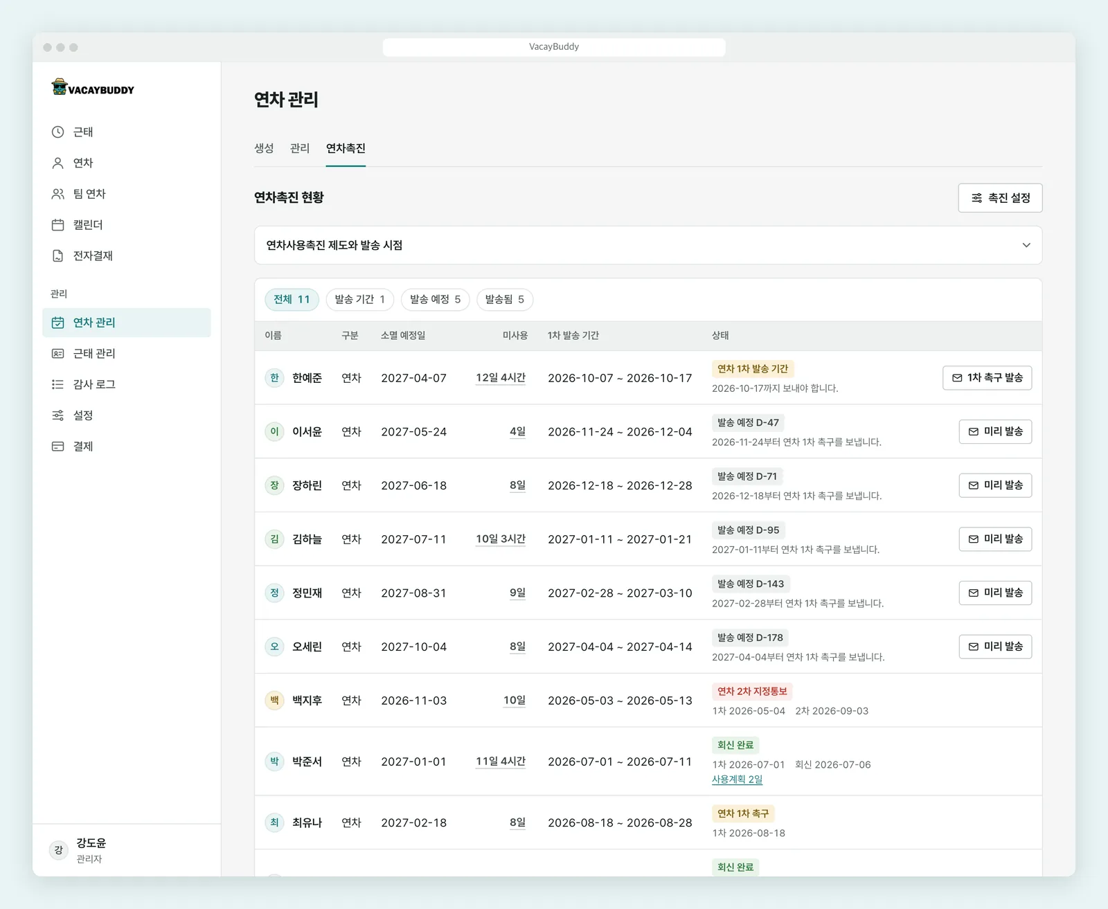Filter by 전체 11 chip
This screenshot has width=1108, height=909.
coord(292,300)
